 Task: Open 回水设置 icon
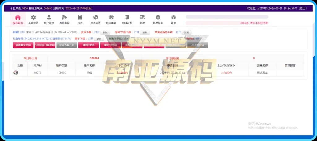96,18
